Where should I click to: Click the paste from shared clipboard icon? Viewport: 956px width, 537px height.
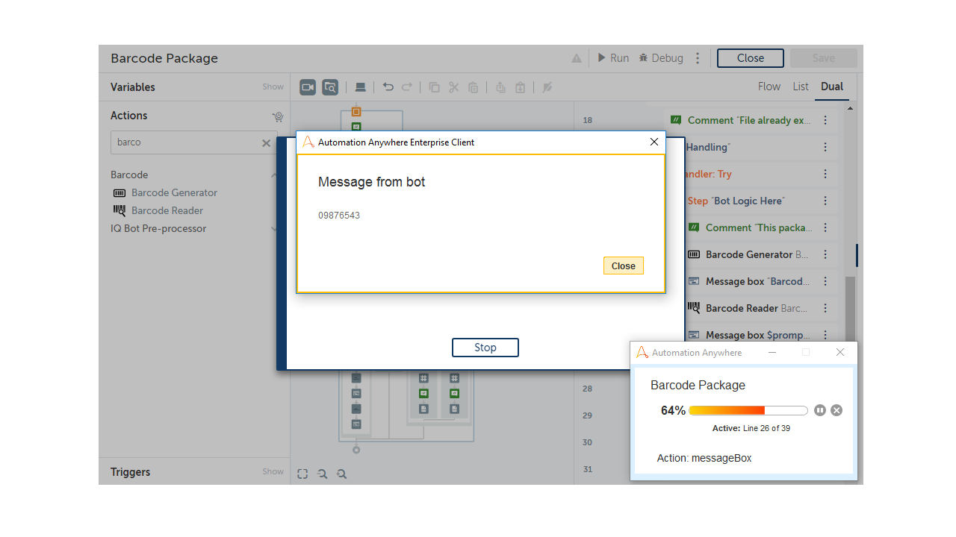click(520, 87)
